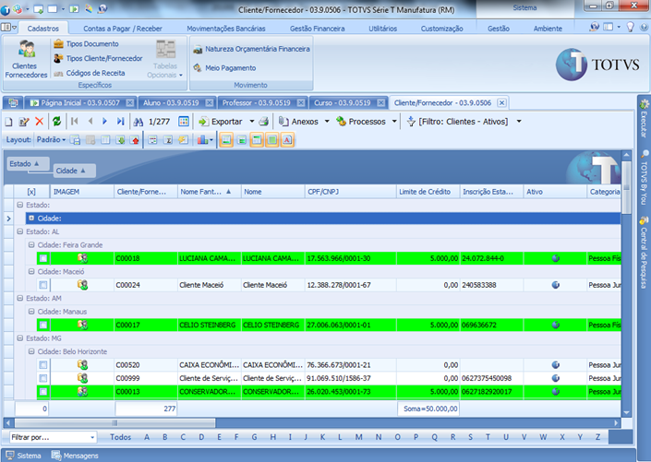Check the box for row C00018
The height and width of the screenshot is (462, 651).
click(x=43, y=258)
